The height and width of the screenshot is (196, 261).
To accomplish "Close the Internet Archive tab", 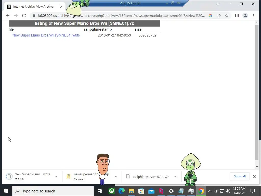I will coord(61,7).
